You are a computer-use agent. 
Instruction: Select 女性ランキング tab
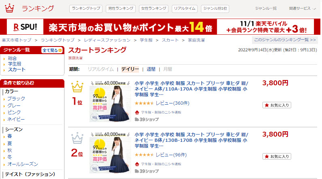[x=154, y=8]
